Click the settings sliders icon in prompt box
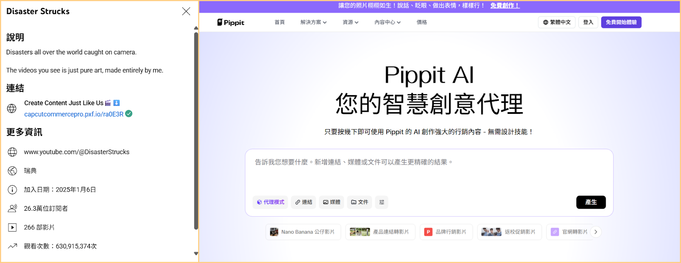Image resolution: width=681 pixels, height=263 pixels. (382, 202)
